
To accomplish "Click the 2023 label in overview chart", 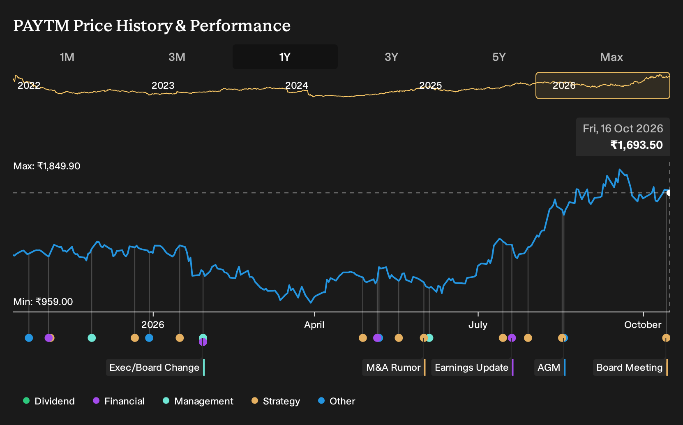I will pyautogui.click(x=163, y=85).
